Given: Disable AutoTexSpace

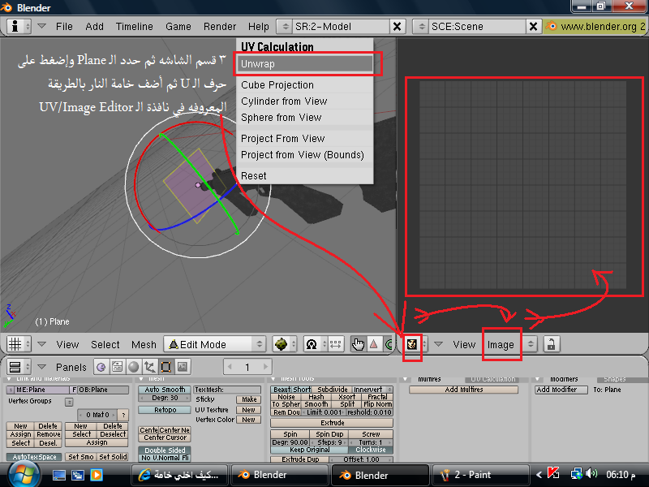Looking at the screenshot, I should coord(34,457).
